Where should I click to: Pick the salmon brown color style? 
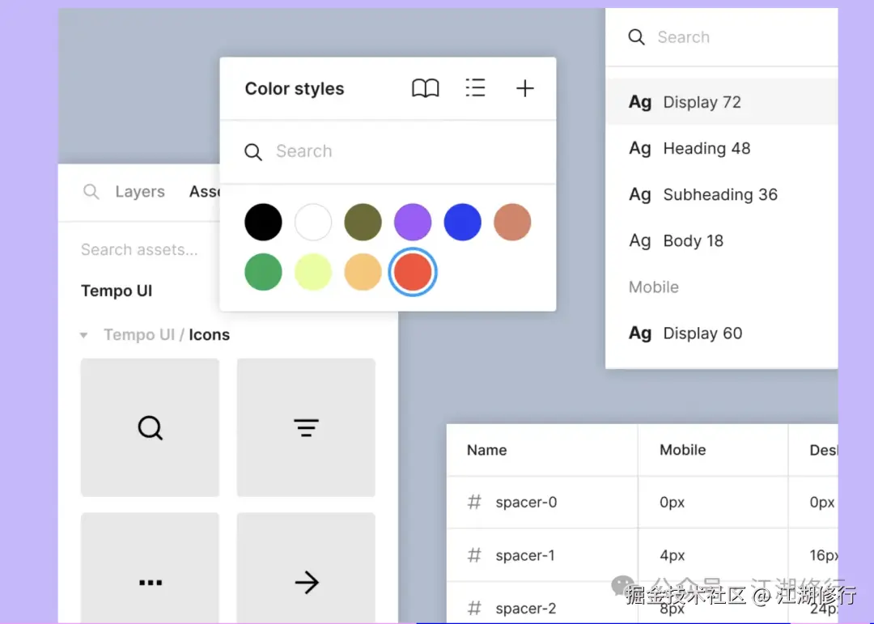point(512,222)
